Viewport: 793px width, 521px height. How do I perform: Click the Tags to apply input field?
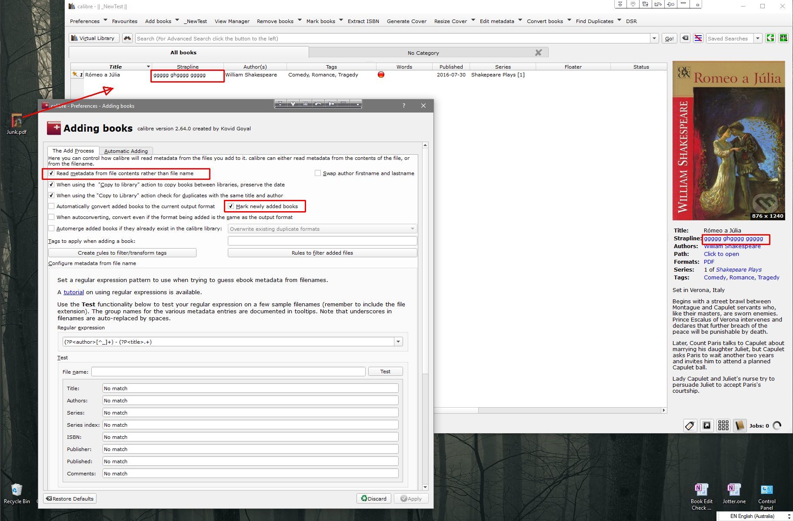pos(322,241)
